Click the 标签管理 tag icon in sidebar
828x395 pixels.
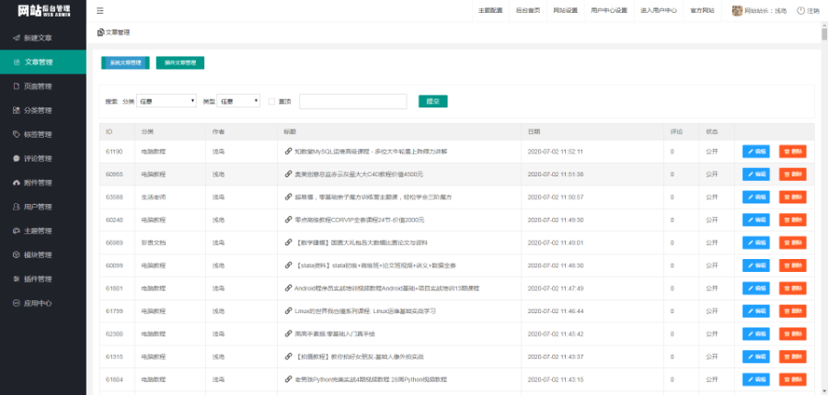[16, 134]
